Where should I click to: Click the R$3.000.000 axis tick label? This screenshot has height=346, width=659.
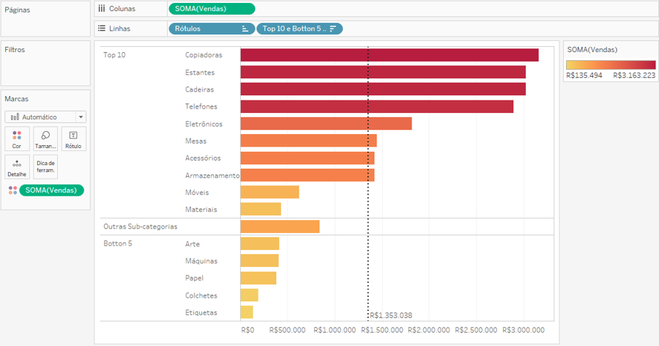pyautogui.click(x=524, y=330)
